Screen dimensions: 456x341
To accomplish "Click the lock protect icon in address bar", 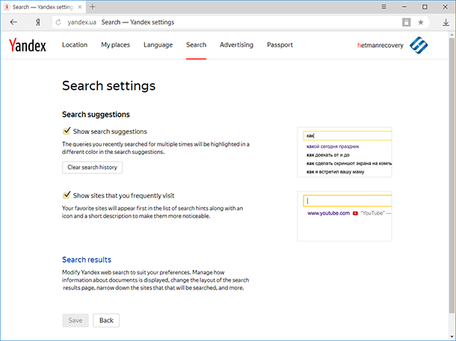I will (x=406, y=22).
